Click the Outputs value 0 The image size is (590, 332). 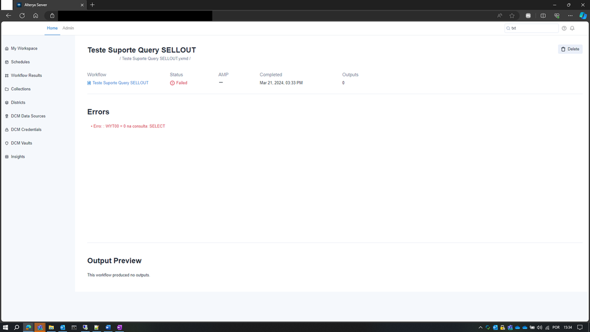343,83
